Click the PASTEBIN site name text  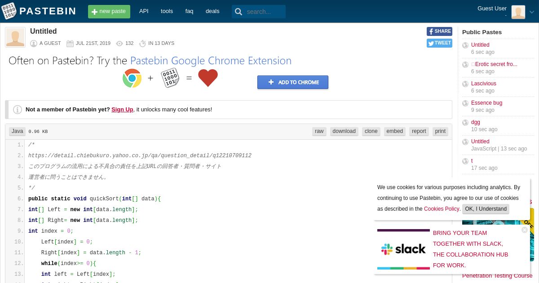(48, 11)
